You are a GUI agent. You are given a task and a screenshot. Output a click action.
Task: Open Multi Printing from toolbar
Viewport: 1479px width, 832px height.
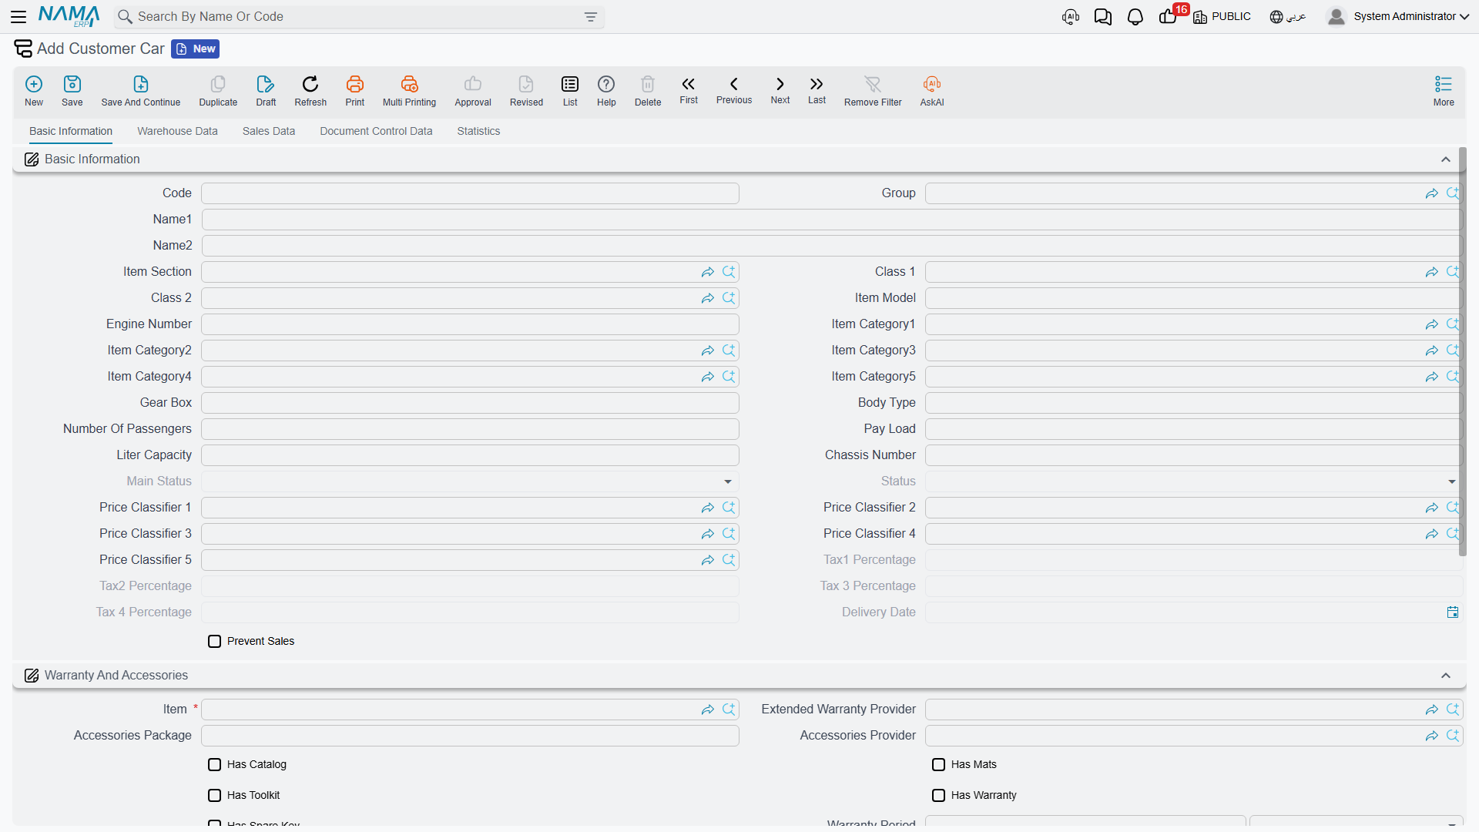[409, 91]
